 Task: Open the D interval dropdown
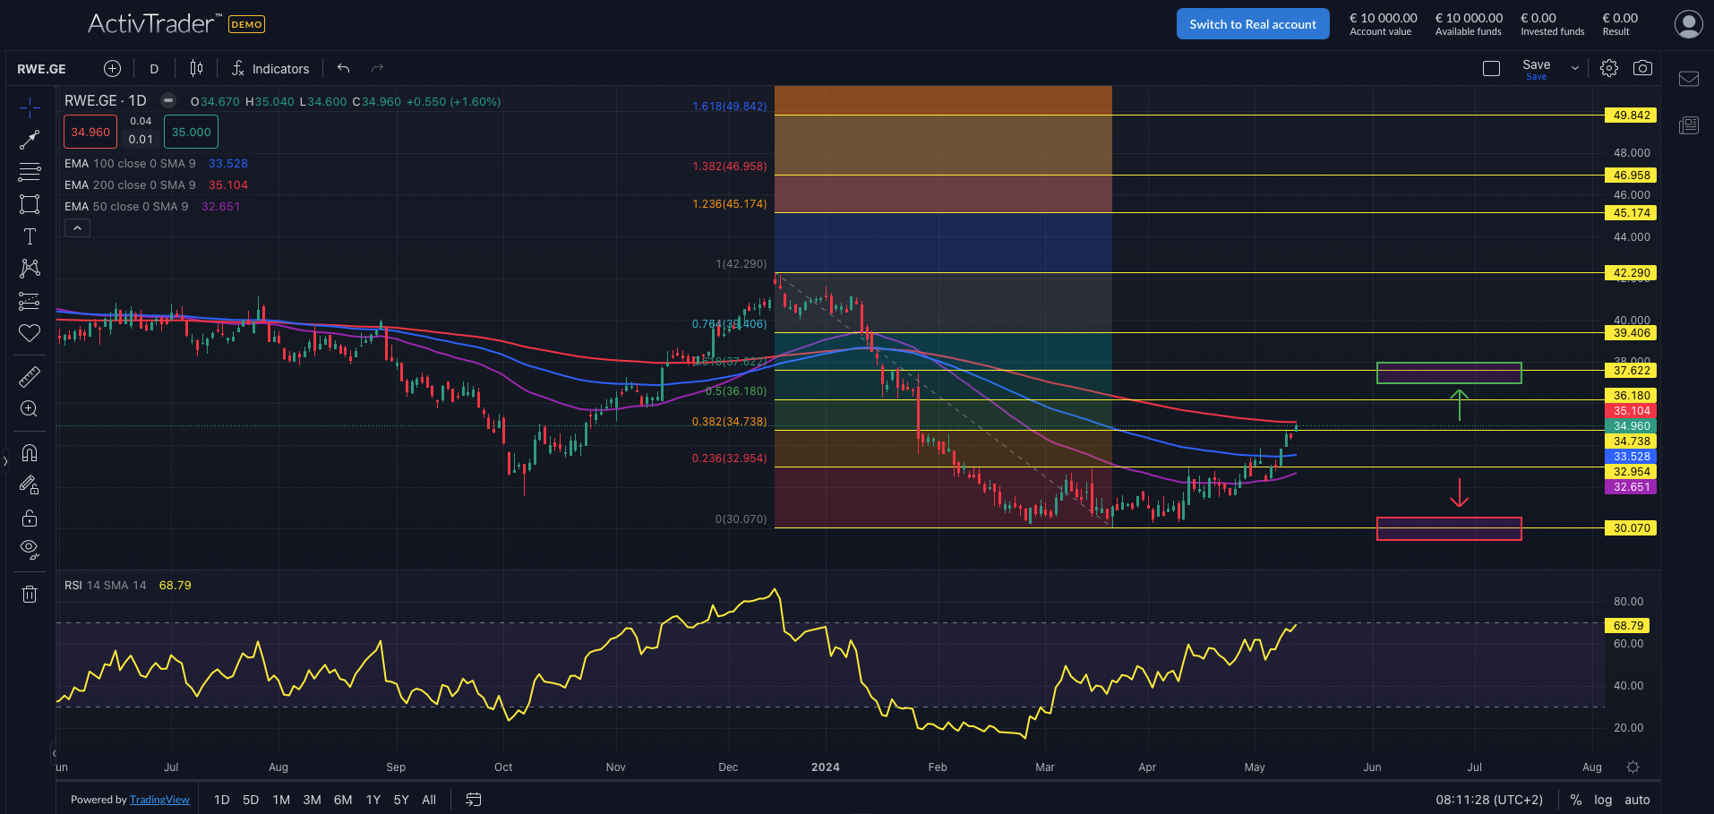click(x=154, y=69)
